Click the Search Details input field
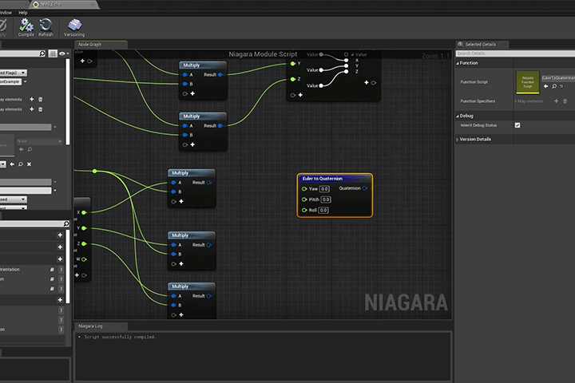 pyautogui.click(x=515, y=53)
